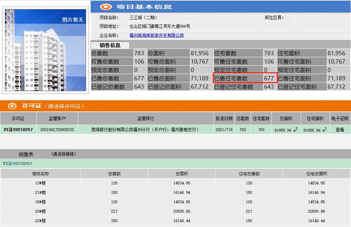Click 查看 to view the electronic certificate
The width and height of the screenshot is (351, 227).
point(340,130)
